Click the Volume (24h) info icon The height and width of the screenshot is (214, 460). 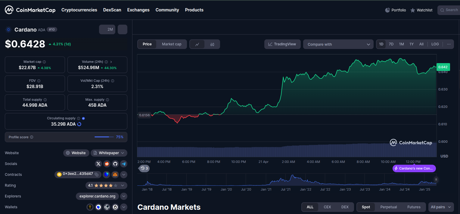[106, 62]
